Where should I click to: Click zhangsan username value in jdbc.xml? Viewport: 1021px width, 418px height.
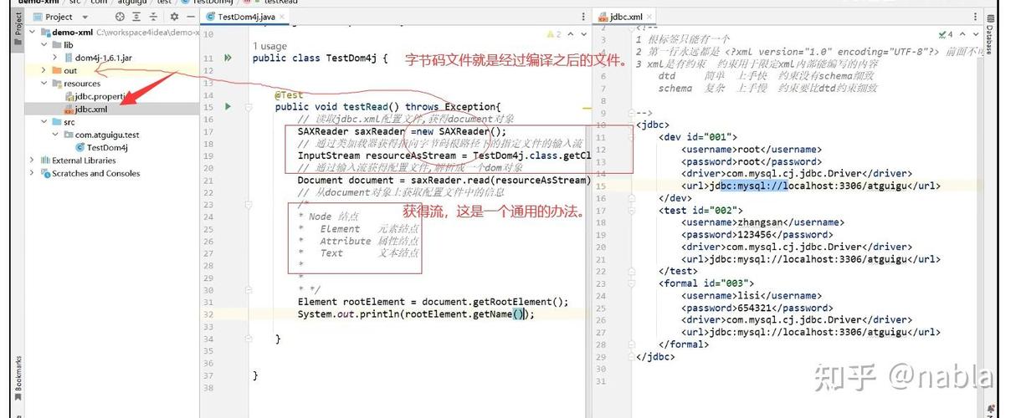coord(762,222)
